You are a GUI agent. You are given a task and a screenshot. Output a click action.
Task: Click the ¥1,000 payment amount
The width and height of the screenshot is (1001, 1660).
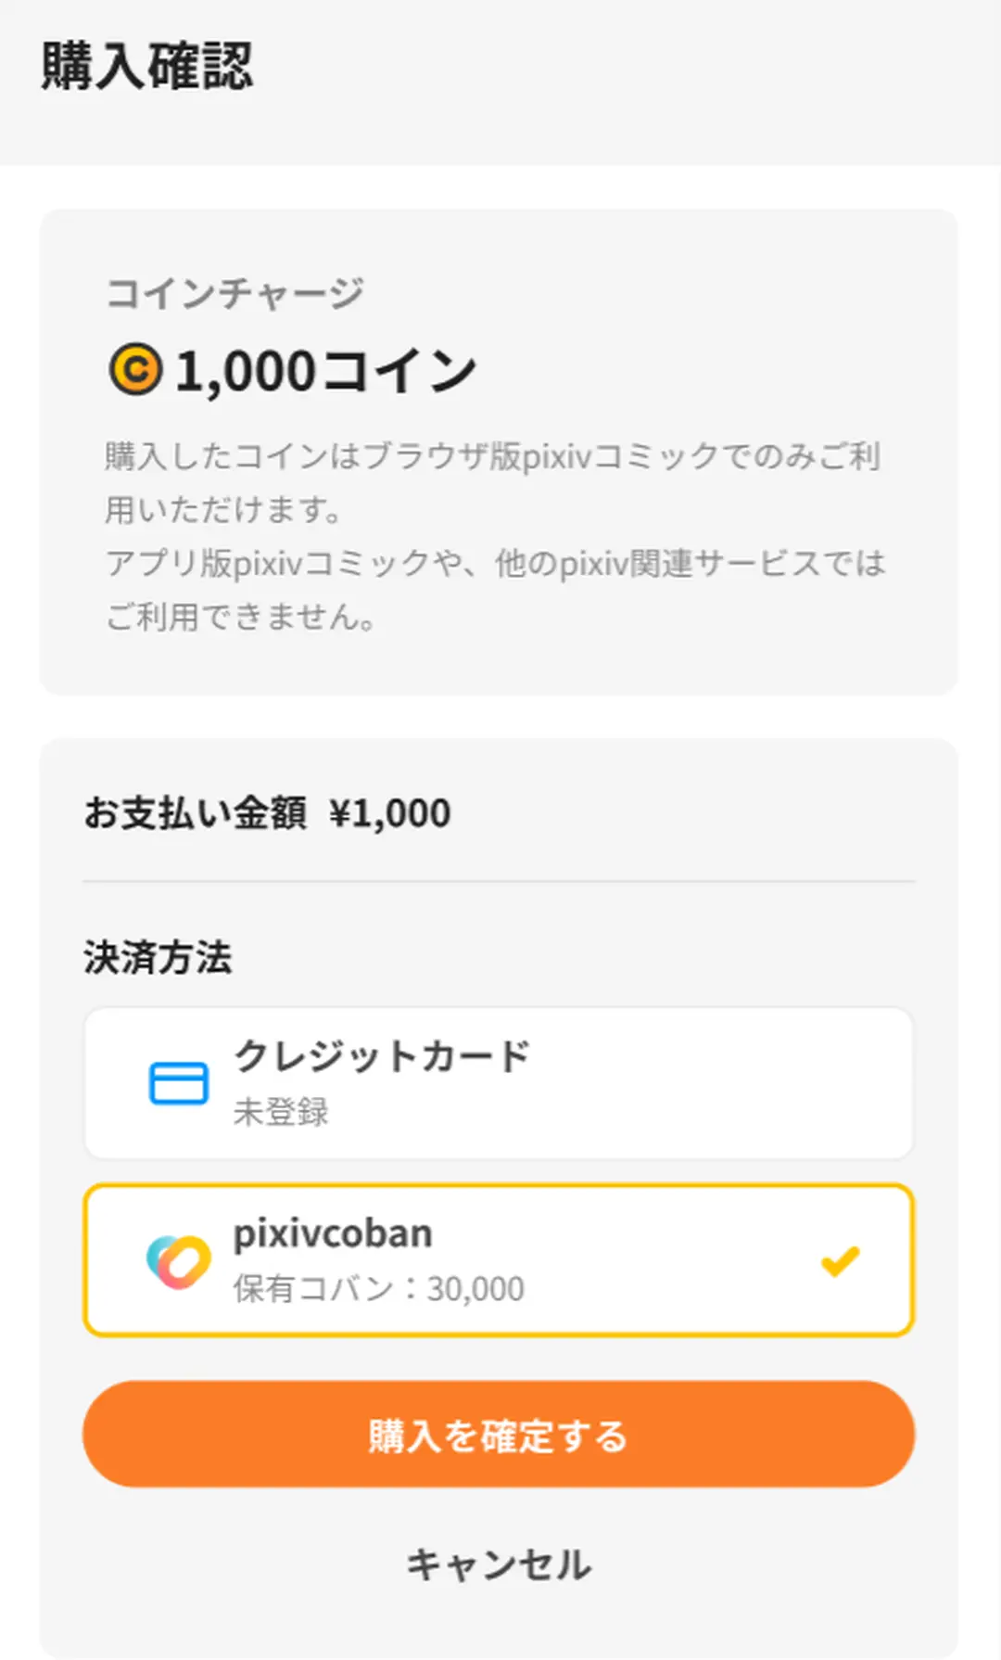(390, 813)
